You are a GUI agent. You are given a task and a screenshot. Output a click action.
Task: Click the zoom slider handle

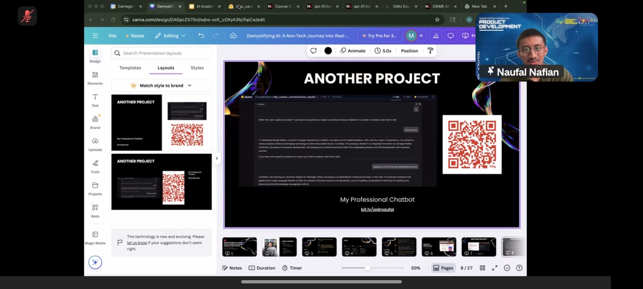tap(367, 268)
